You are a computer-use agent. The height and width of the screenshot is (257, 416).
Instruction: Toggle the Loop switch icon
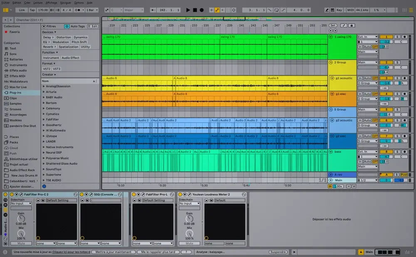[x=277, y=10]
